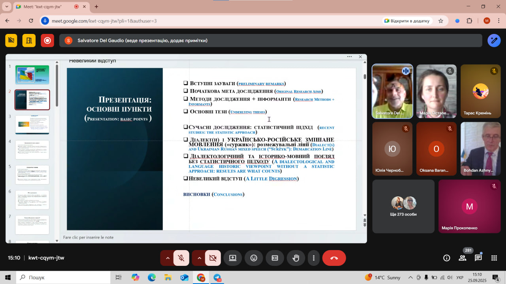This screenshot has width=506, height=284.
Task: Expand audio settings arrow beside microphone
Action: point(168,258)
